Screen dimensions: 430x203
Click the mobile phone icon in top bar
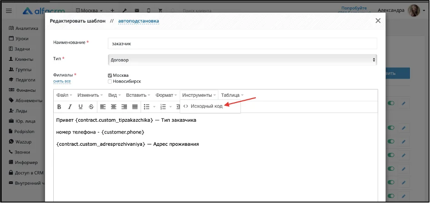click(149, 10)
